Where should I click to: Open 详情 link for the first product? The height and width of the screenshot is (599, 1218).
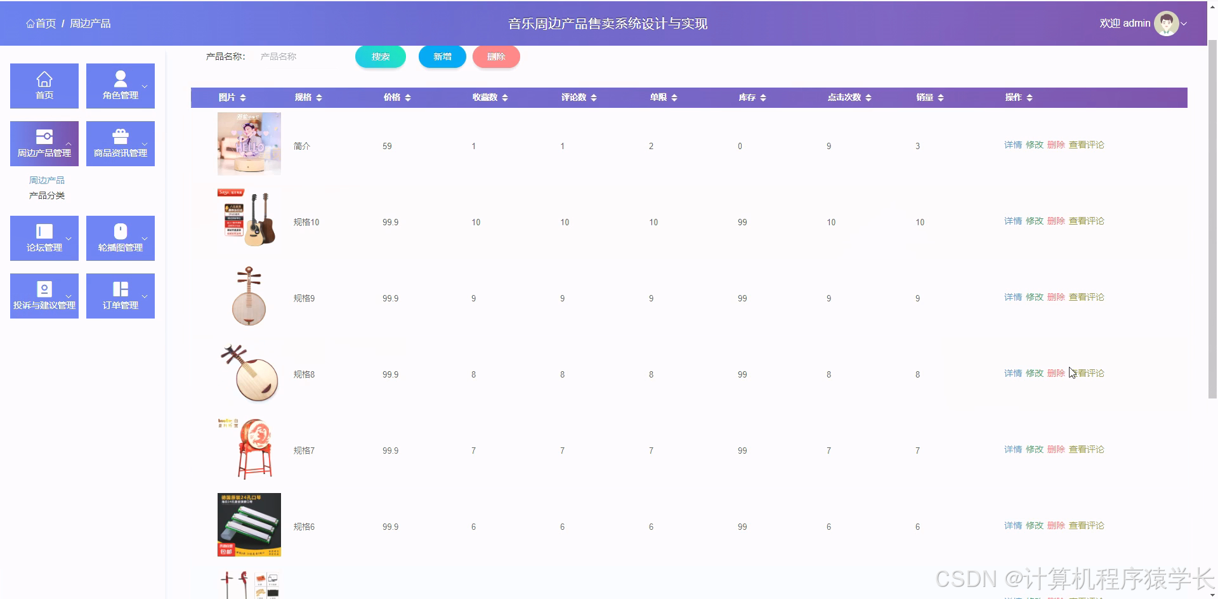pos(1012,145)
